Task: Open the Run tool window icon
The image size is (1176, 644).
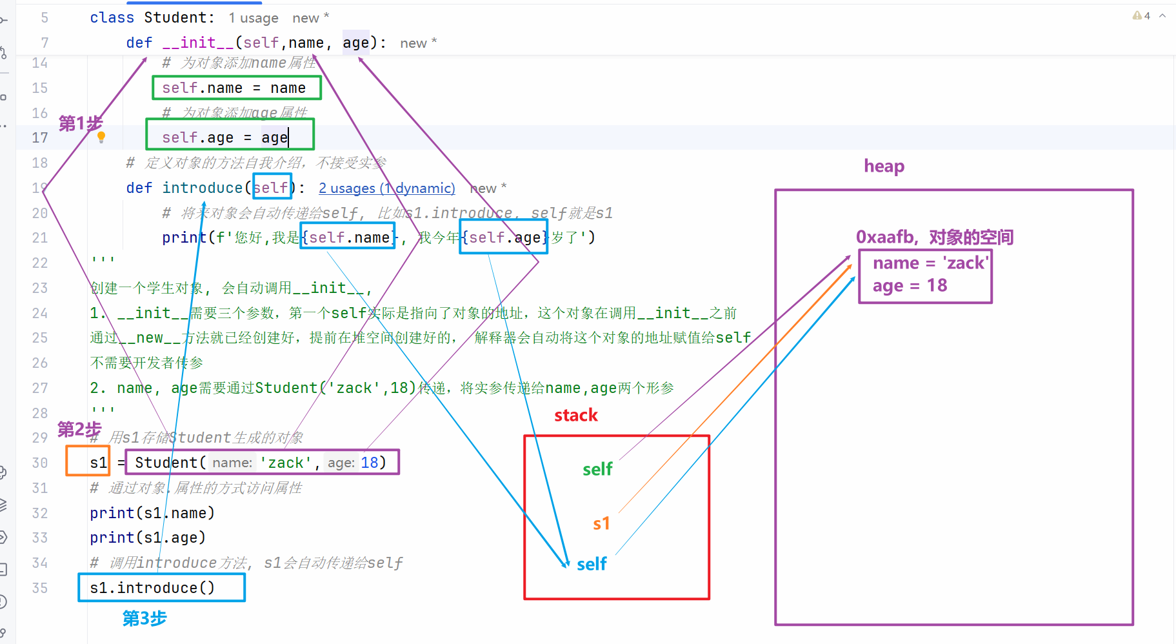Action: pos(3,537)
